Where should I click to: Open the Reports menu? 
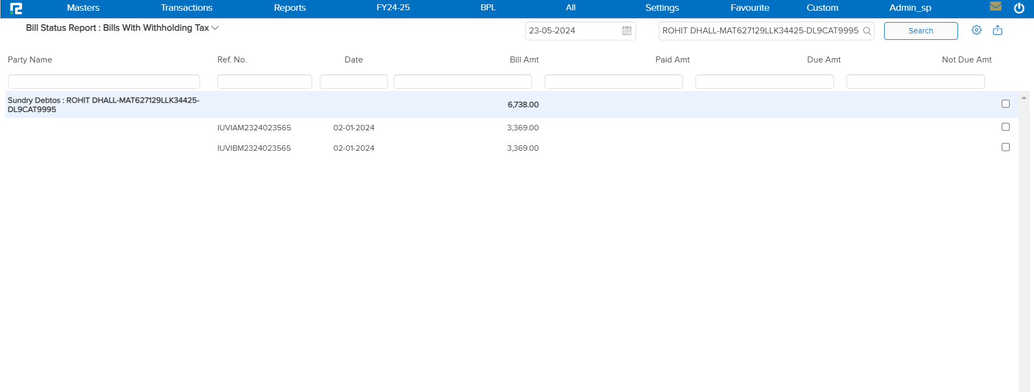pos(289,8)
